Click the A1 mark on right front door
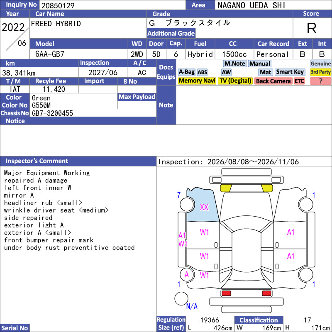The height and width of the screenshot is (332, 332). 290,232
